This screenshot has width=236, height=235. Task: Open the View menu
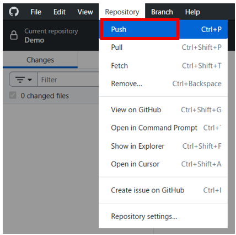[85, 12]
